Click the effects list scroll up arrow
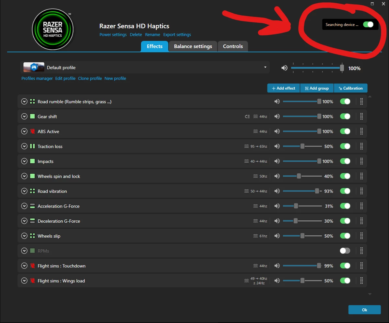389x323 pixels. [370, 96]
